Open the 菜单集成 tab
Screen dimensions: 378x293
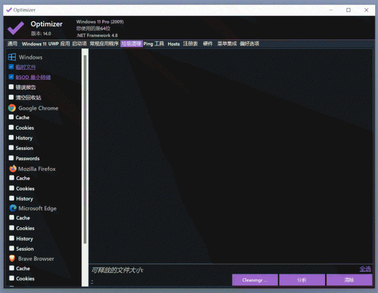tap(227, 44)
